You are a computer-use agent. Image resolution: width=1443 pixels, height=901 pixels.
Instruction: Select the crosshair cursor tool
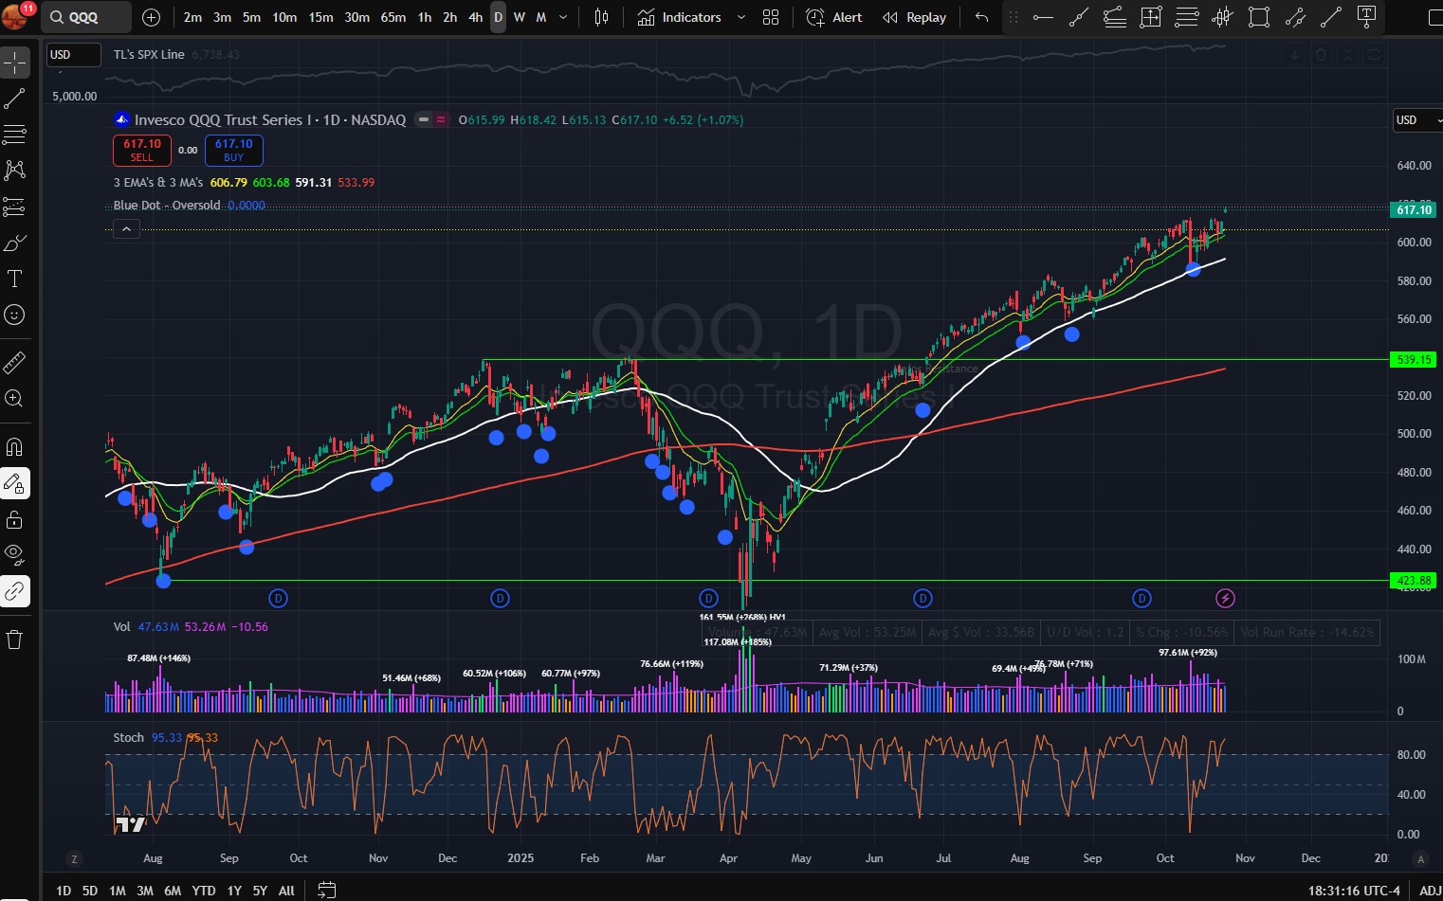click(x=15, y=63)
